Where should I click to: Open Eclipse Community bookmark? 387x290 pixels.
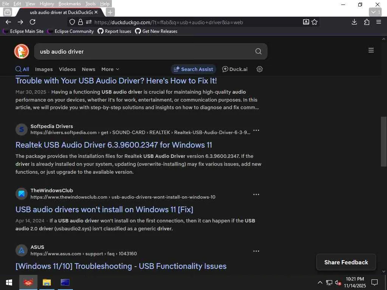pyautogui.click(x=71, y=31)
